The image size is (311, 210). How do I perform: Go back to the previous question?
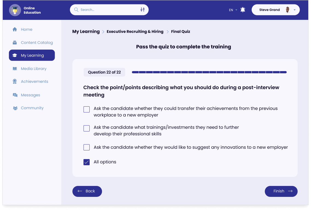pyautogui.click(x=87, y=191)
